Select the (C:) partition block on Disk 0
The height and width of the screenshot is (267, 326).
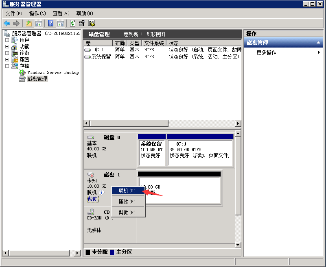[200, 152]
